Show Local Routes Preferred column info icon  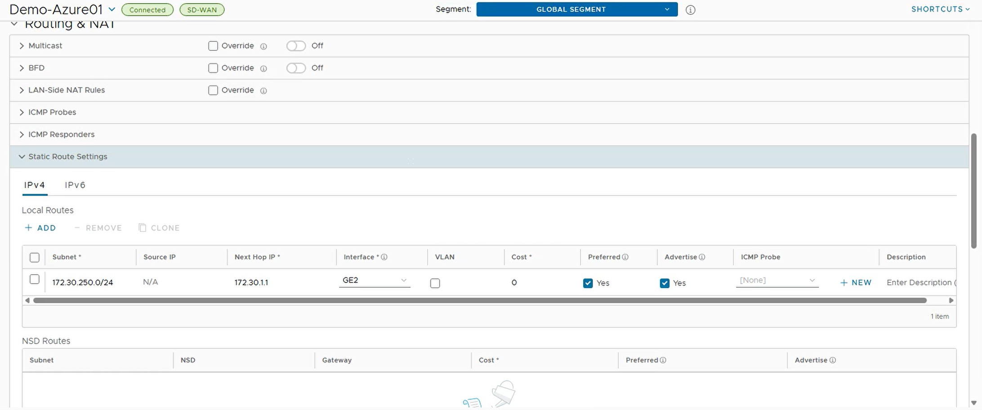(x=625, y=257)
